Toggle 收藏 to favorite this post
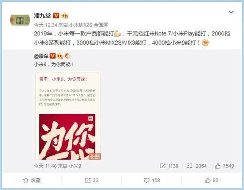The height and width of the screenshot is (190, 244). click(32, 180)
